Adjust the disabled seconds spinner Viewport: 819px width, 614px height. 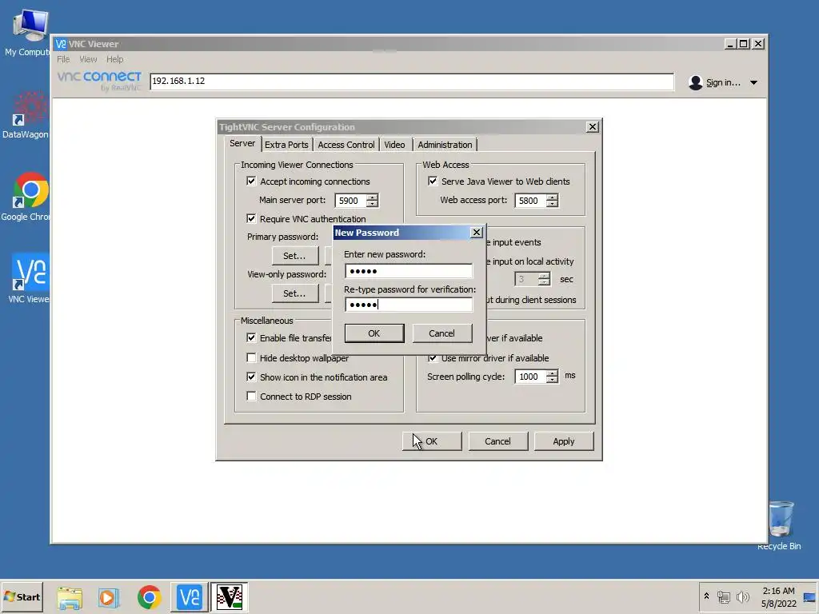[544, 279]
